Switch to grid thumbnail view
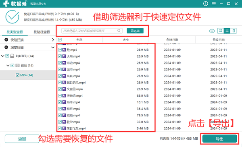The height and width of the screenshot is (147, 242). 221,31
